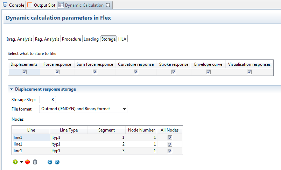Toggle the Curvature response checkbox
Screen dimensions: 281x170
(136, 72)
